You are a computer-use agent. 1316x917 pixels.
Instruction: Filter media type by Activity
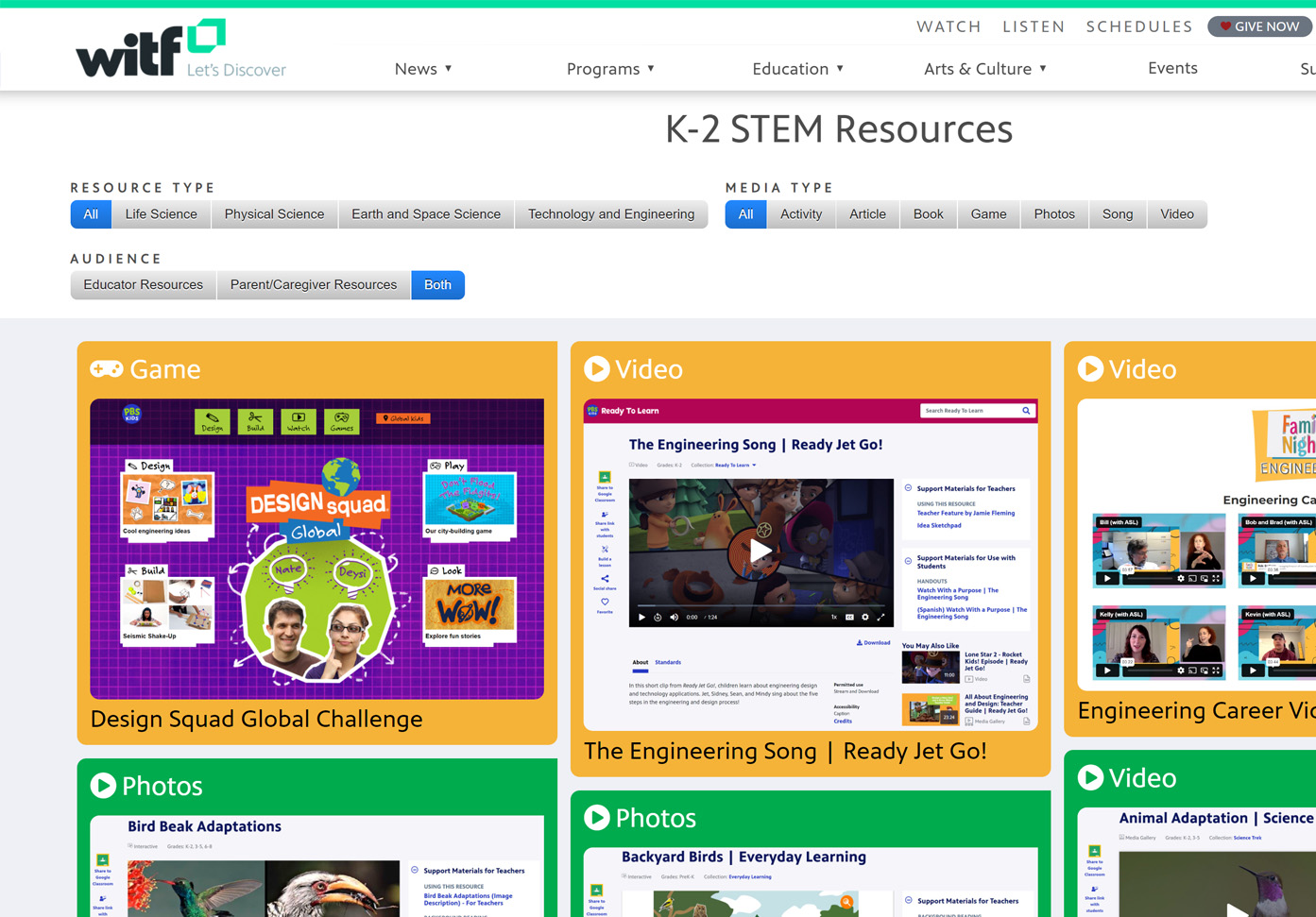[x=801, y=214]
